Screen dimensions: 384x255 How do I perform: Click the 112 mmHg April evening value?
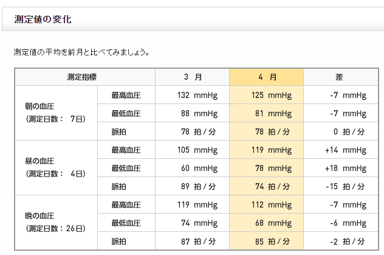pos(272,204)
